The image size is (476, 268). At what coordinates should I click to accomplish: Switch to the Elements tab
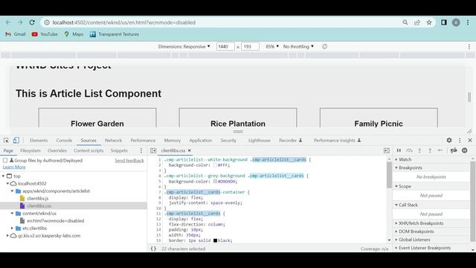pos(39,141)
